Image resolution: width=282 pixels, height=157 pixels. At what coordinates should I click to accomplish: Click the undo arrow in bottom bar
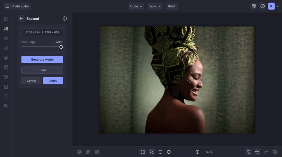click(x=257, y=152)
